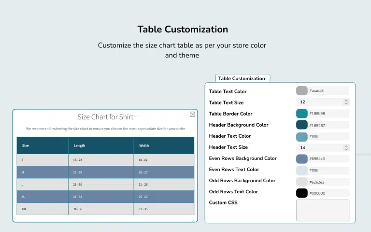Choose Odd Rows Background Color swatch

coord(301,182)
